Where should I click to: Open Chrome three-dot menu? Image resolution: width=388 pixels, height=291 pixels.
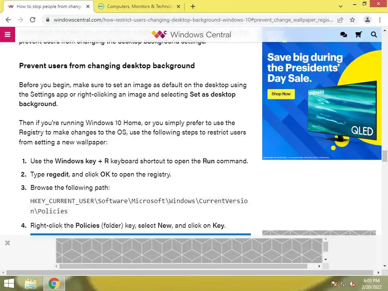coord(380,20)
